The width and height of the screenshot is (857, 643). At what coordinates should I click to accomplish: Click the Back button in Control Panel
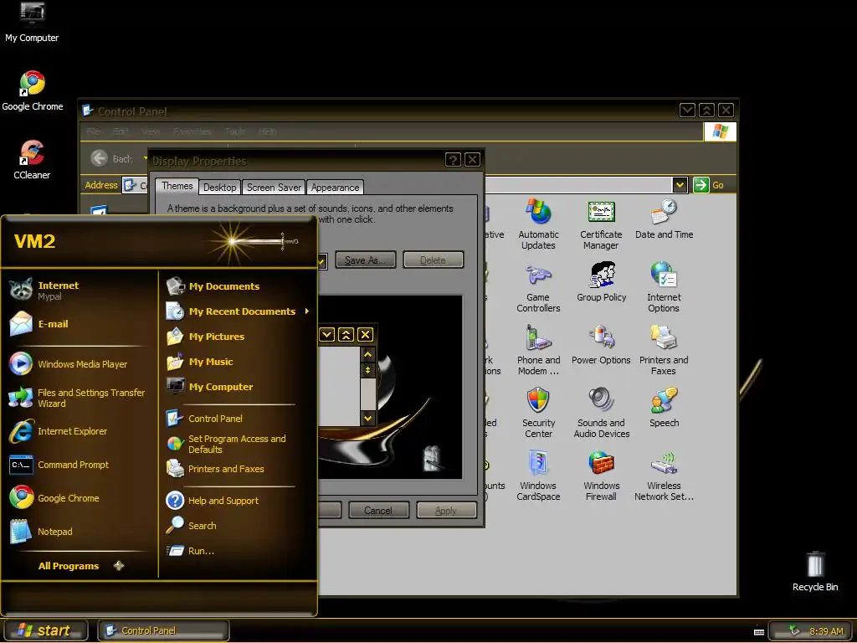(x=113, y=158)
